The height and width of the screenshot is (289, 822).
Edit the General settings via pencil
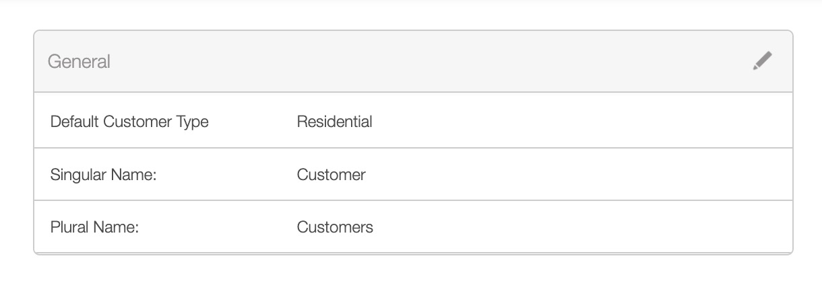point(762,61)
